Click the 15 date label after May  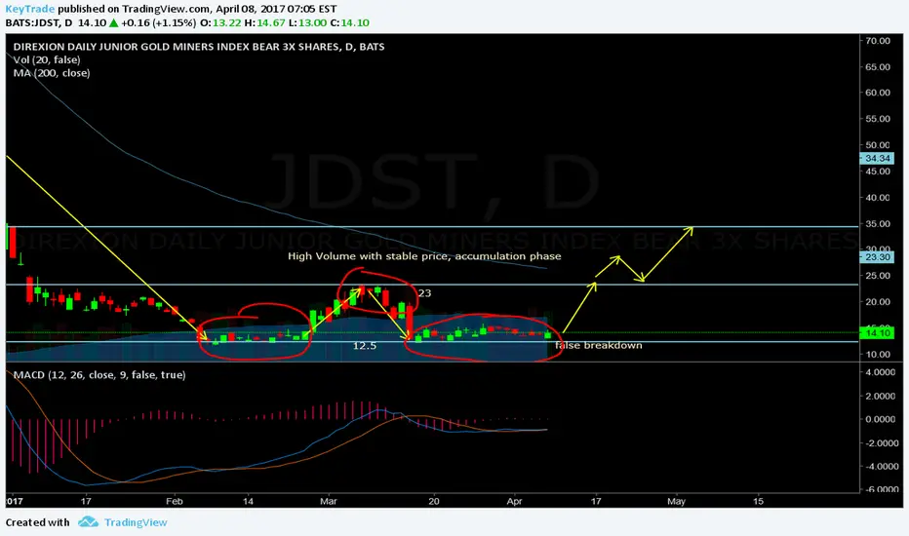tap(758, 501)
